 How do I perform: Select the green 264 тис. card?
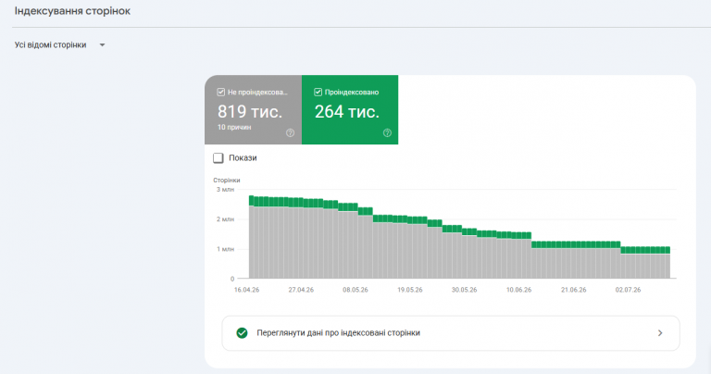[x=350, y=110]
